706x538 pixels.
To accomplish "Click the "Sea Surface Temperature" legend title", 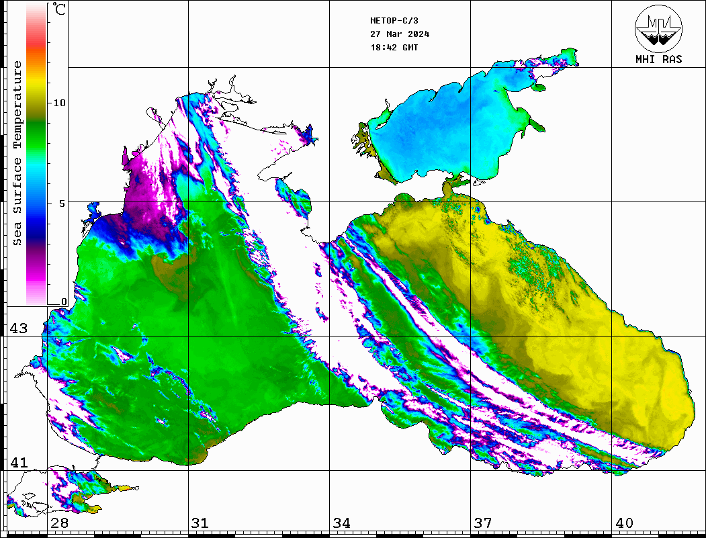I will [17, 153].
